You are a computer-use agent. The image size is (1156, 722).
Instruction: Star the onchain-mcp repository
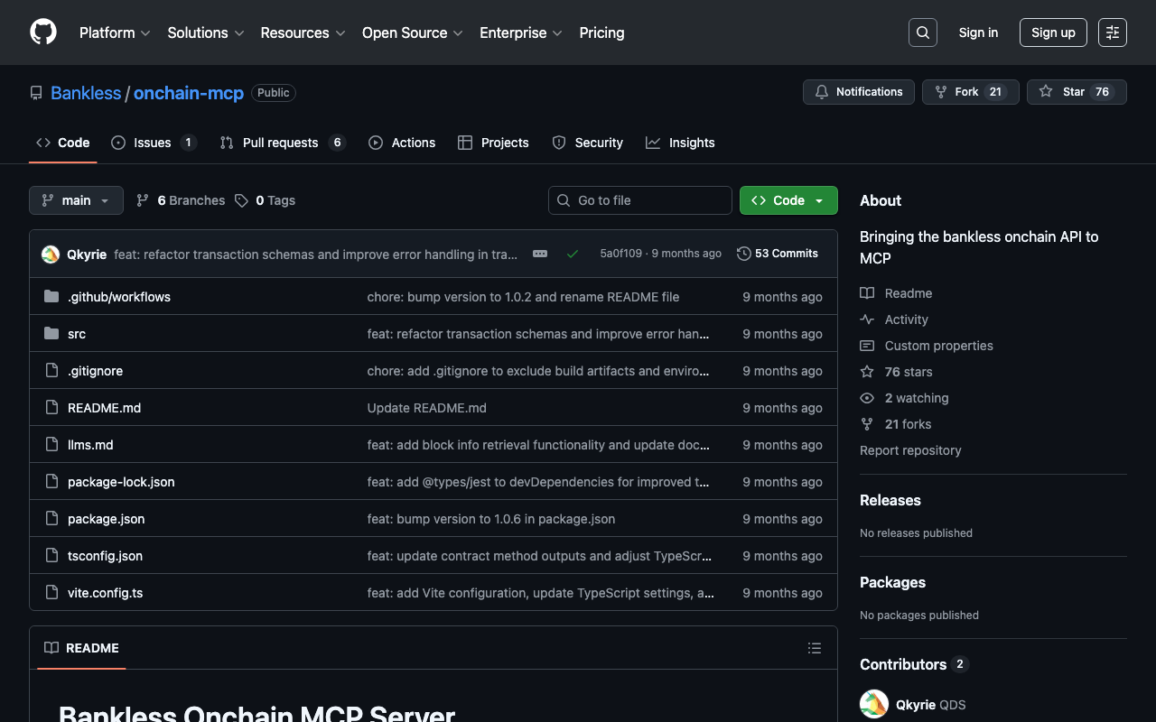(1076, 92)
